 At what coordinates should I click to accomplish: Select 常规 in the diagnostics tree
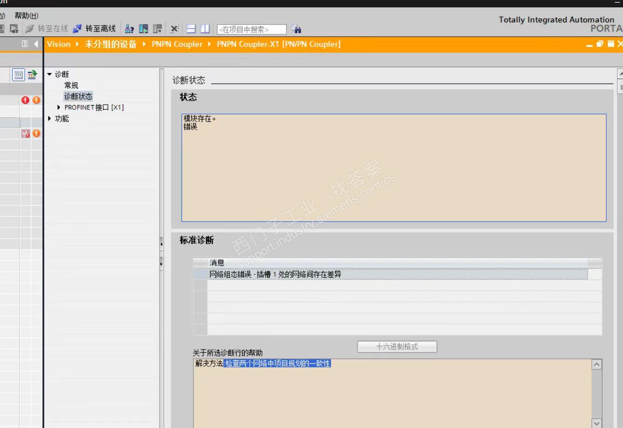pyautogui.click(x=71, y=86)
